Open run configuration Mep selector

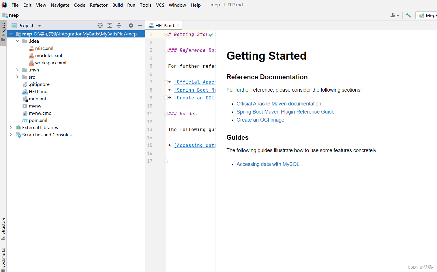pos(427,15)
